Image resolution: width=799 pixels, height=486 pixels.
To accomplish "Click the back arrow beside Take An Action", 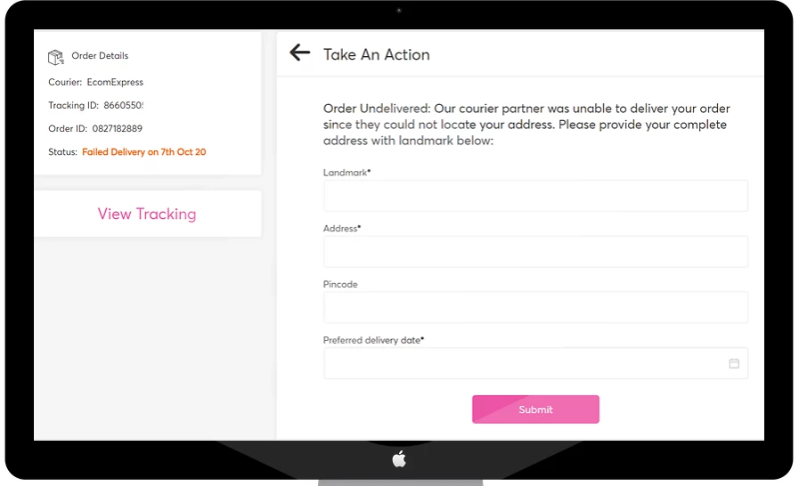I will tap(299, 53).
